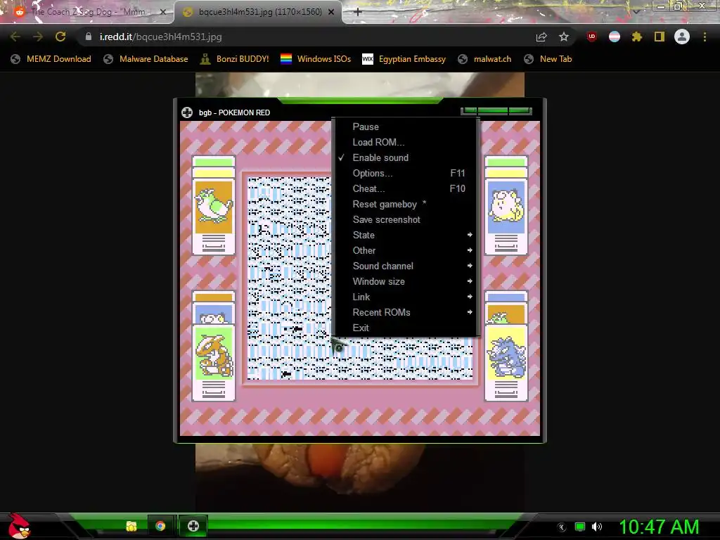720x540 pixels.
Task: Switch to bgb emulator in the taskbar
Action: (193, 526)
